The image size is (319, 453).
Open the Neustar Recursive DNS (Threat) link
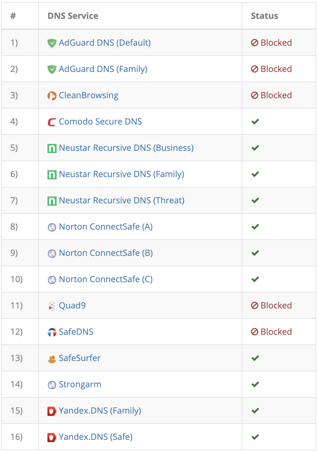122,201
